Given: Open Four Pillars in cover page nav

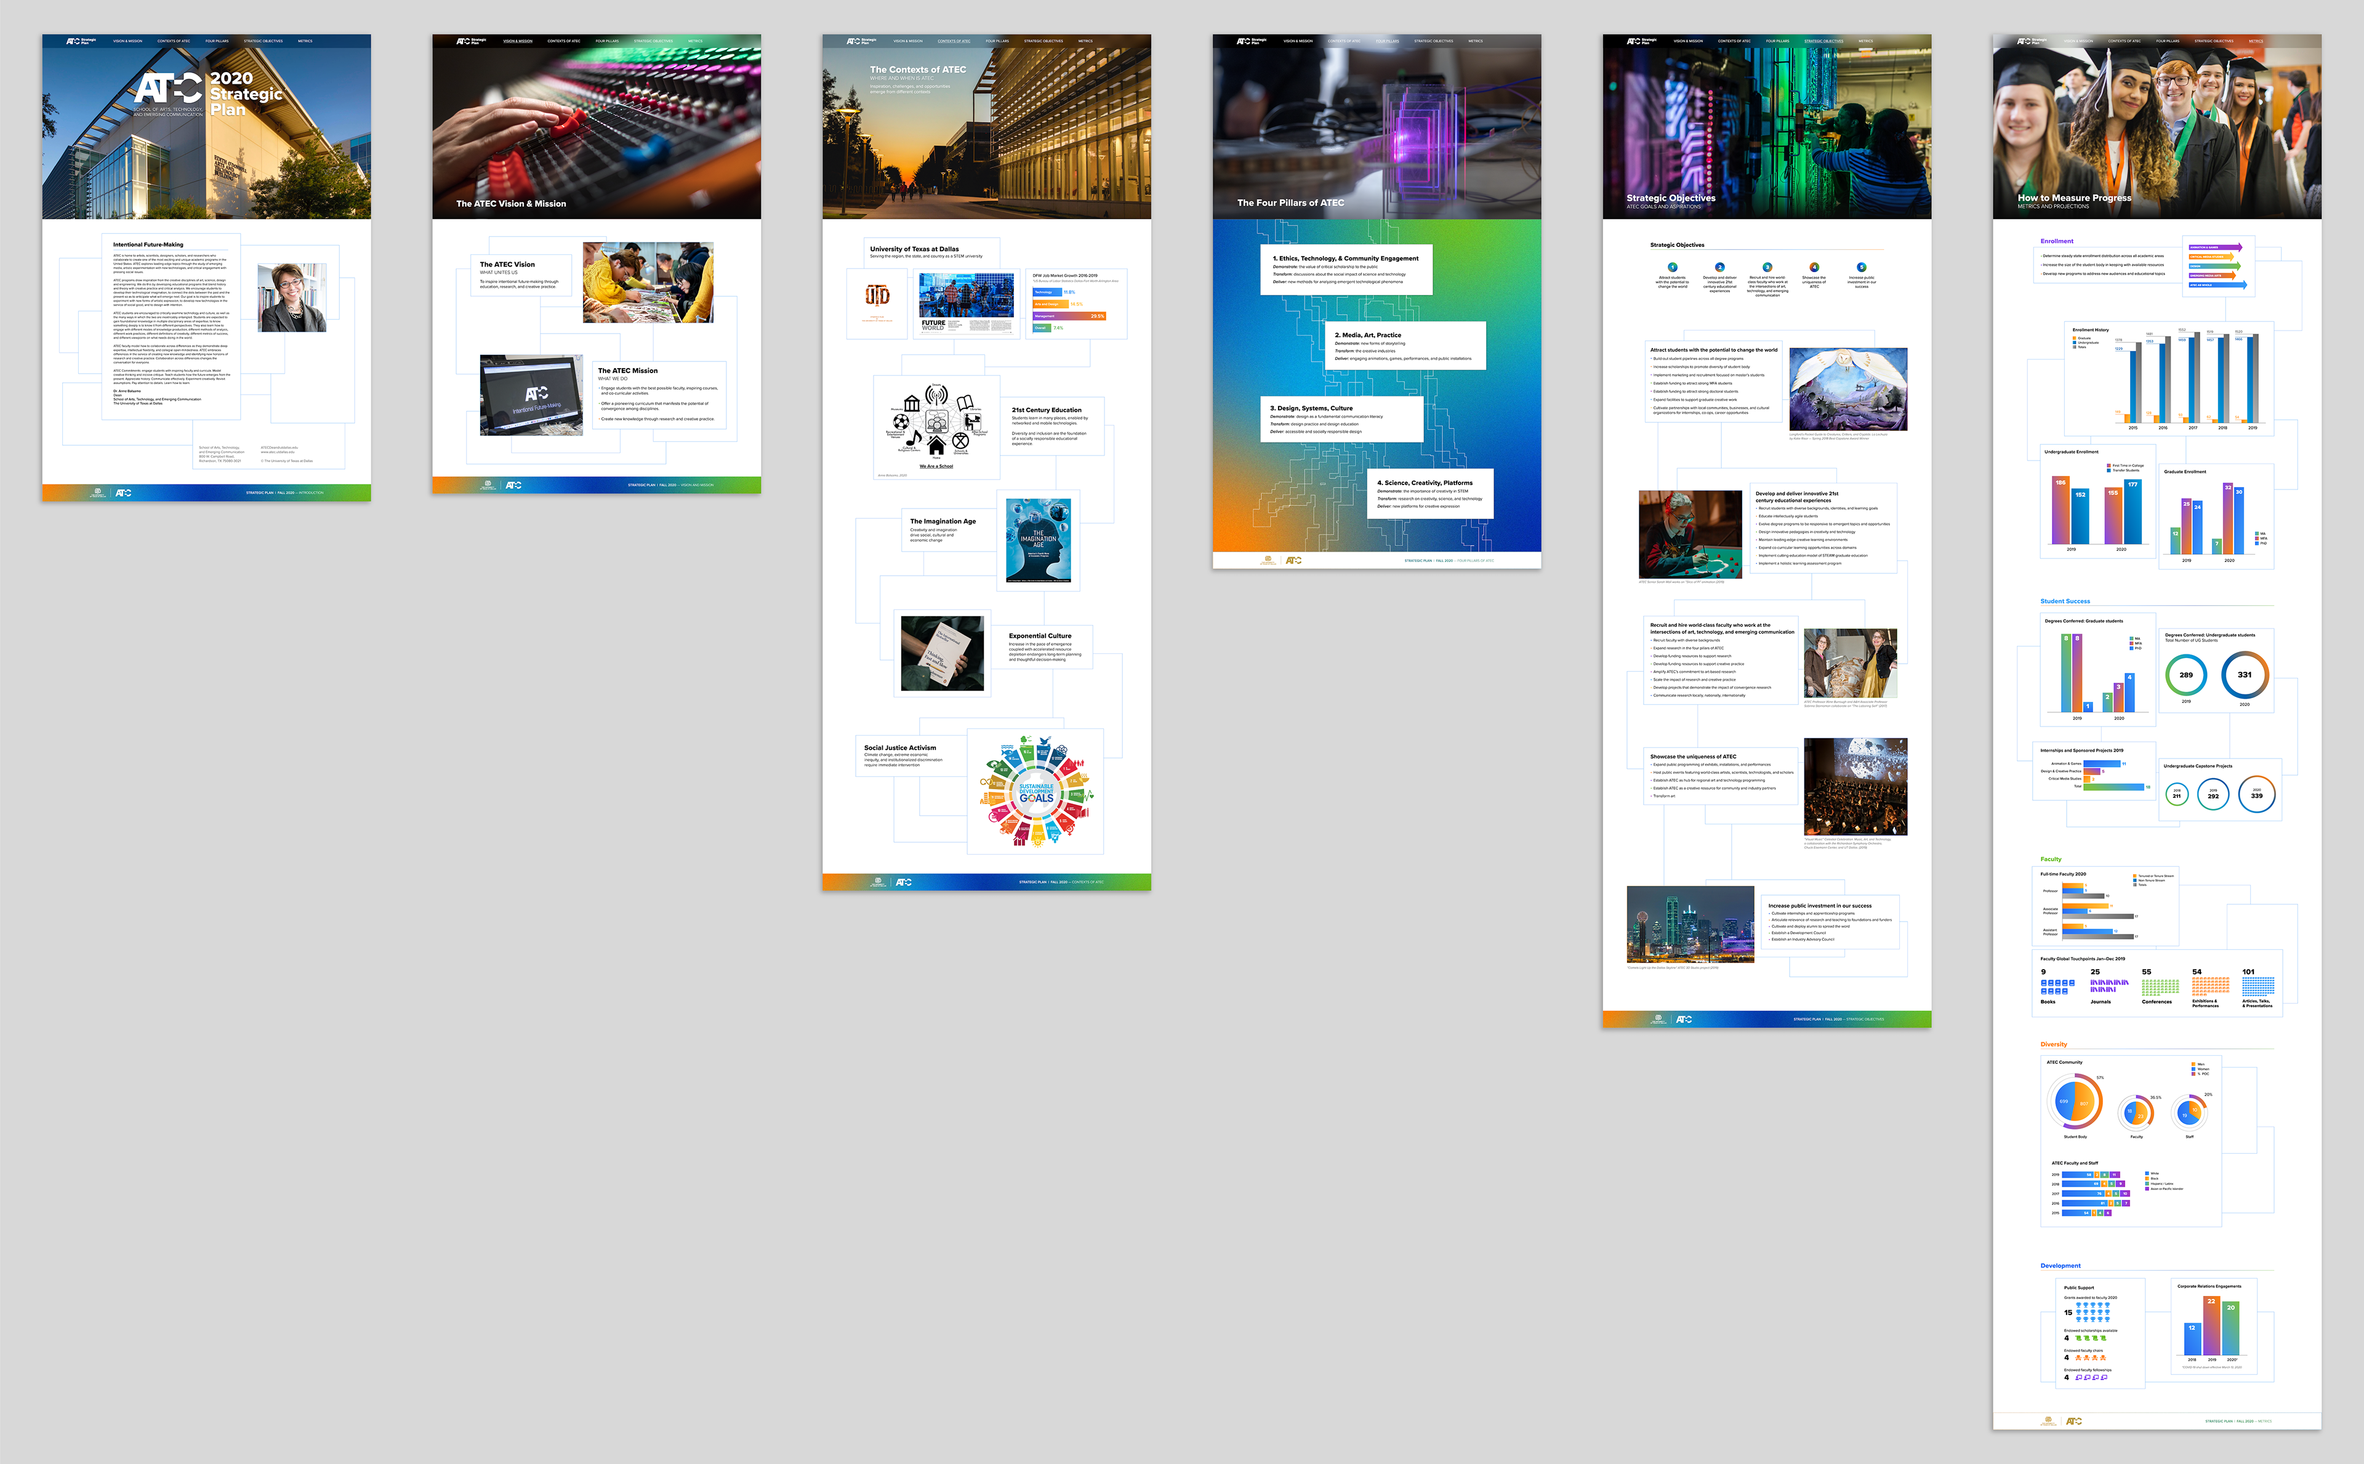Looking at the screenshot, I should point(217,41).
